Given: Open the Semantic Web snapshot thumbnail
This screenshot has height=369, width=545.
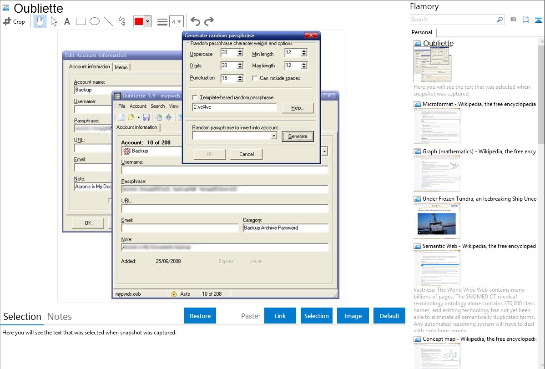Looking at the screenshot, I should [437, 268].
